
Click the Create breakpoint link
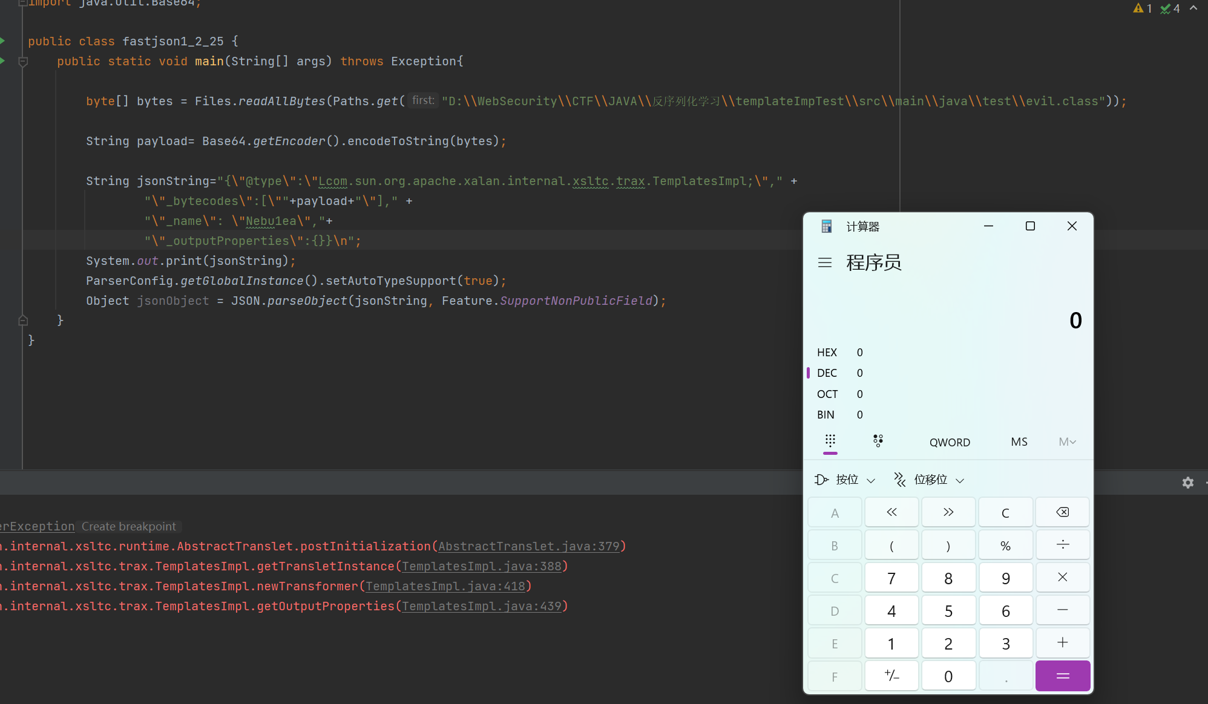(x=129, y=526)
